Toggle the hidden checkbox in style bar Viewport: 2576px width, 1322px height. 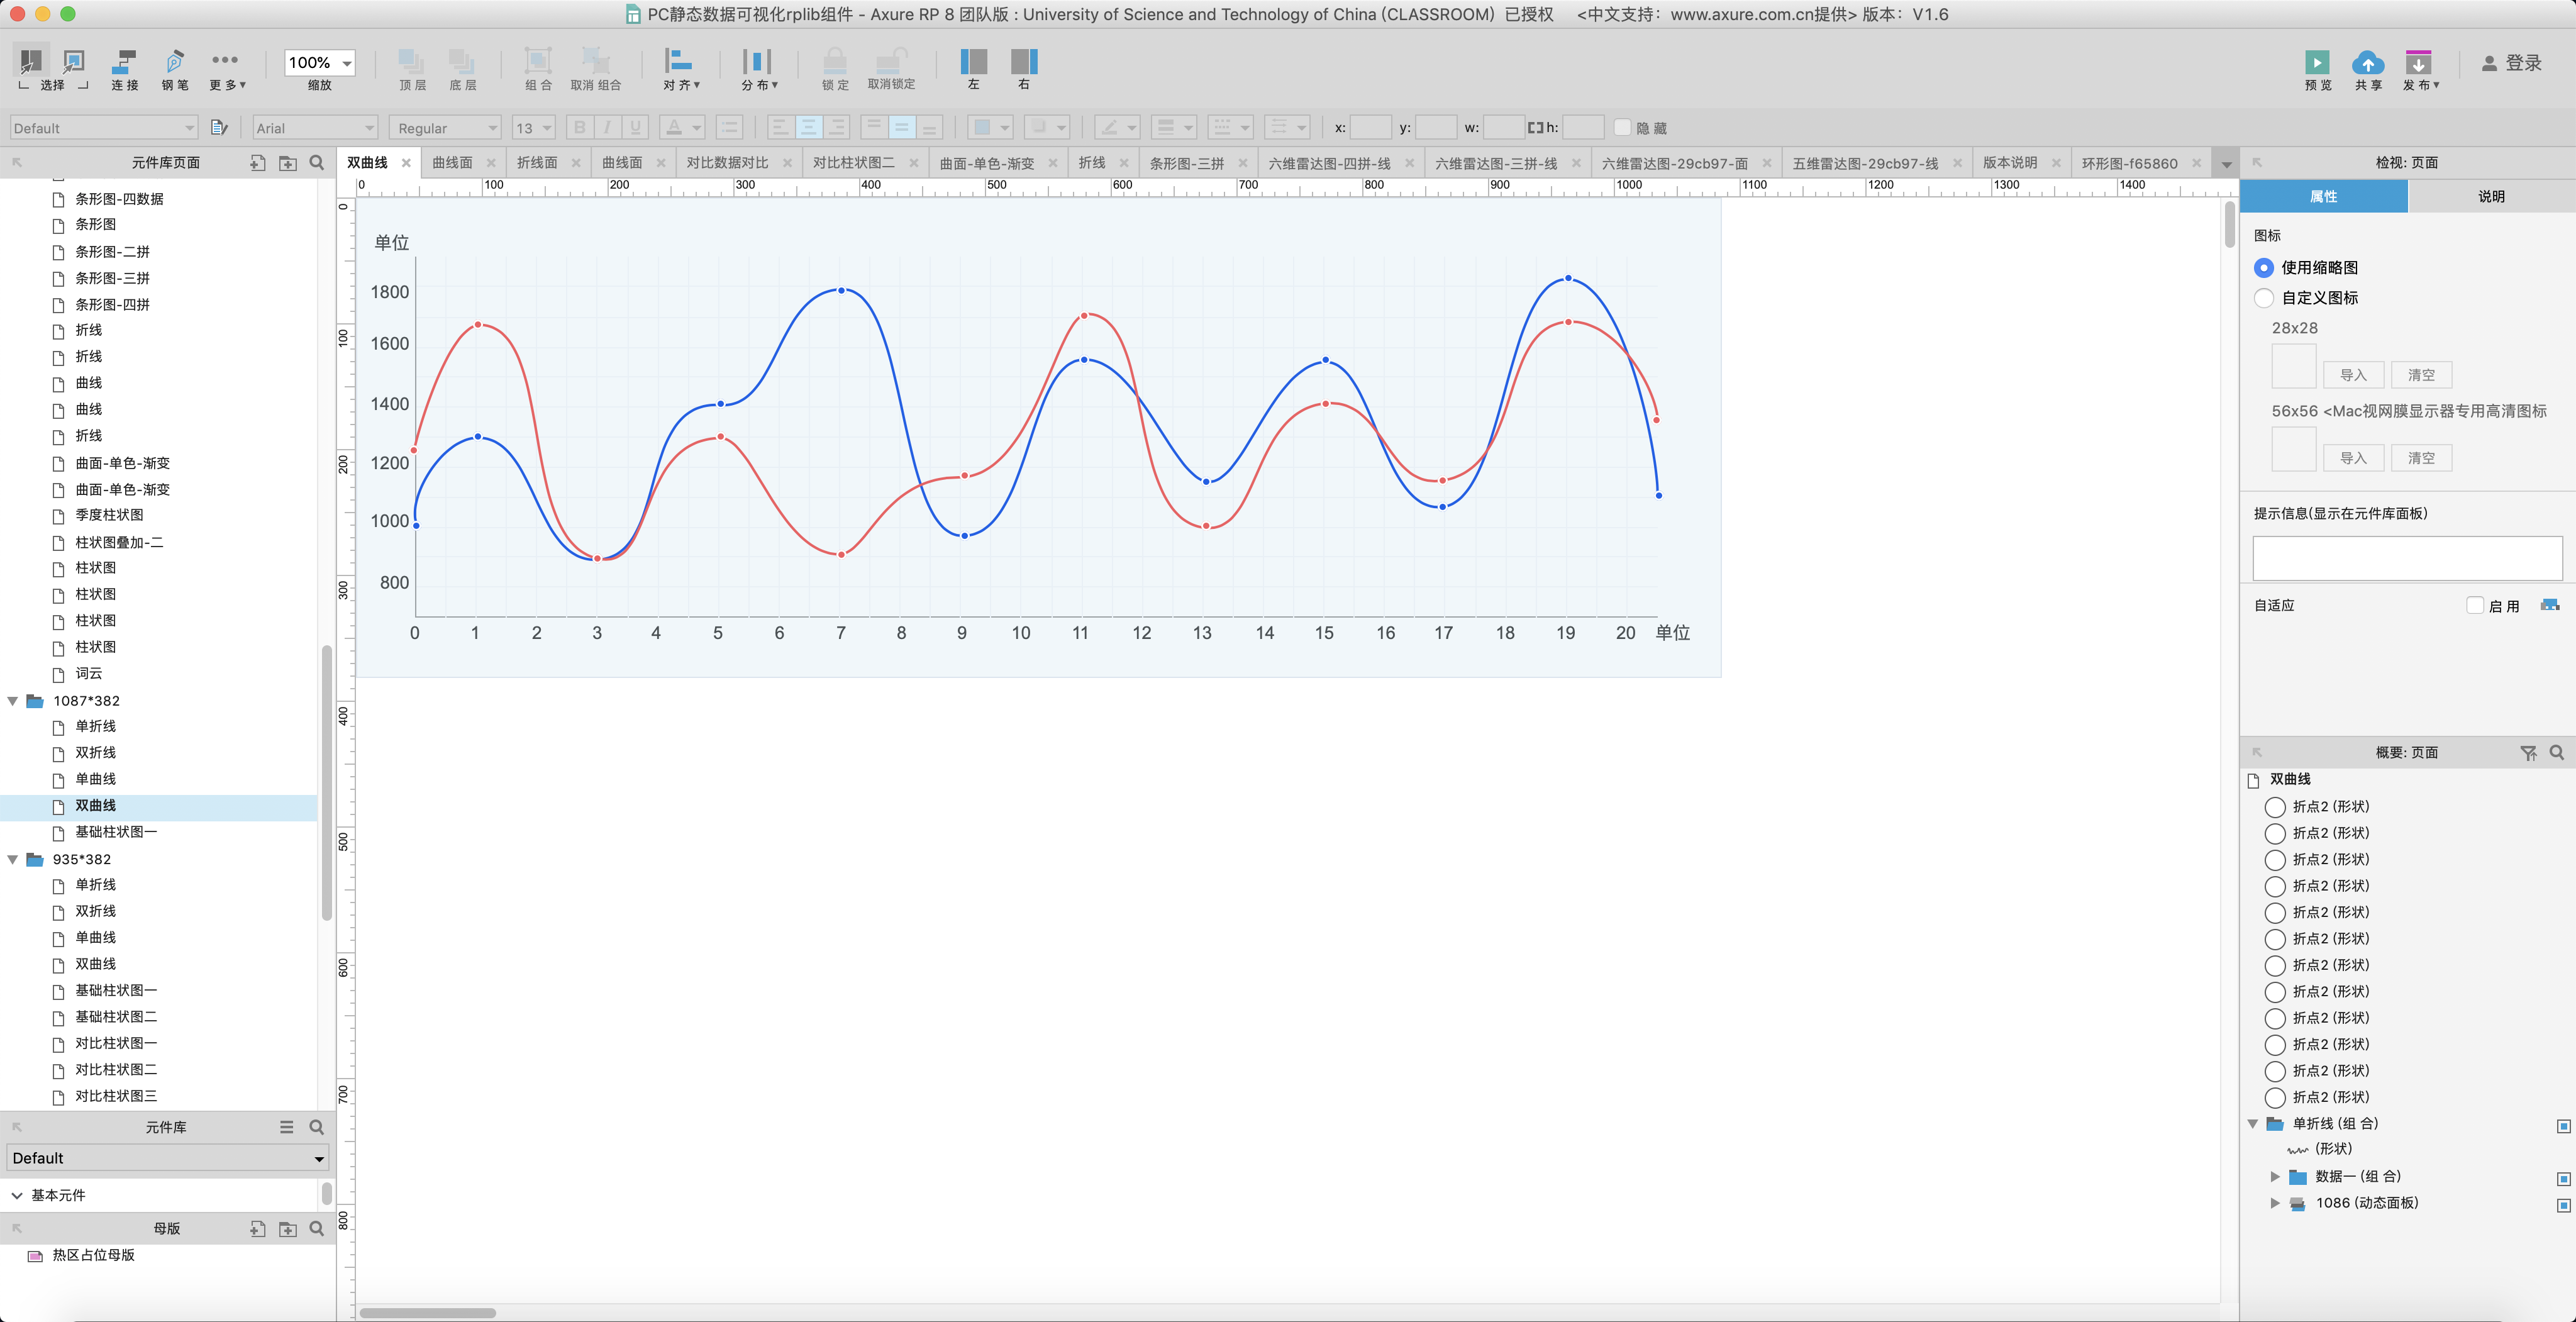(1622, 128)
